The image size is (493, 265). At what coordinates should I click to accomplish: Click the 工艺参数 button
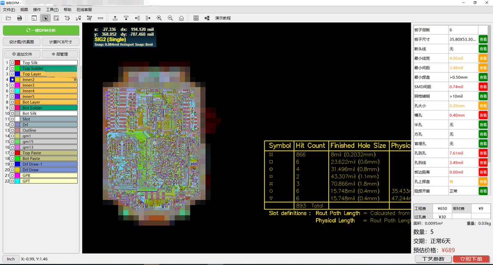[433, 259]
